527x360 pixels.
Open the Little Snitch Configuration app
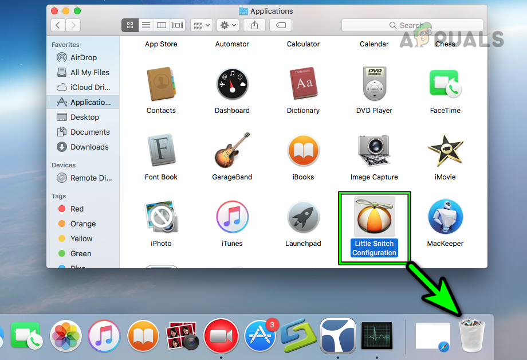(x=374, y=217)
